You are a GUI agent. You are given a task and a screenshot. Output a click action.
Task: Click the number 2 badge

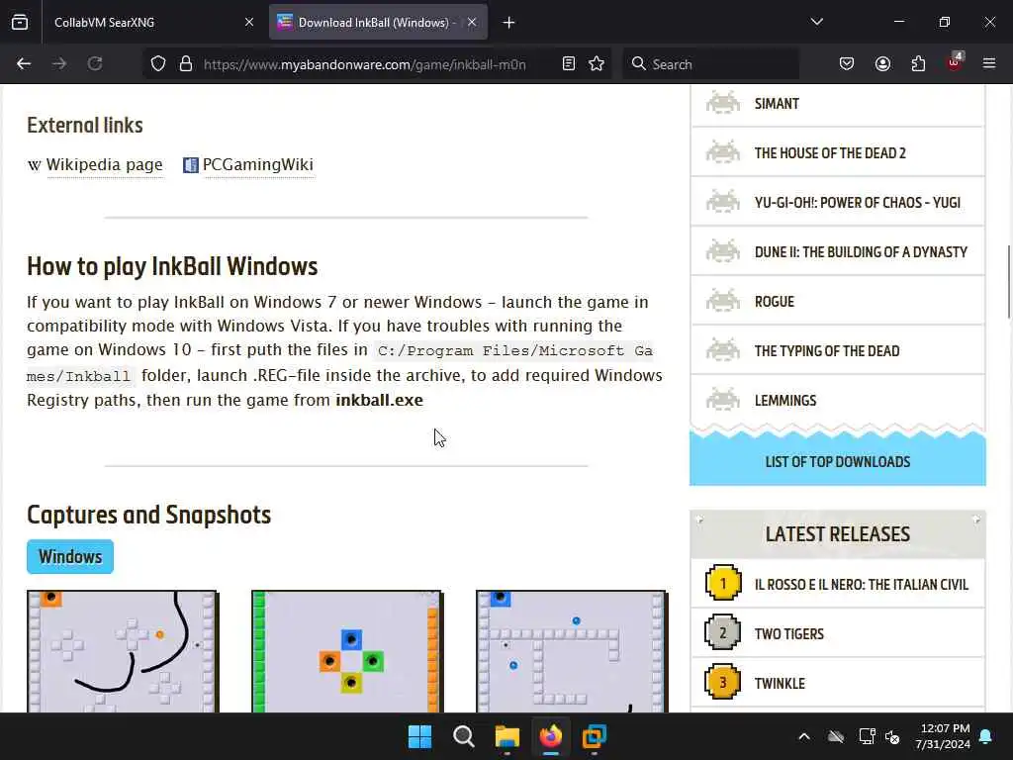tap(723, 633)
